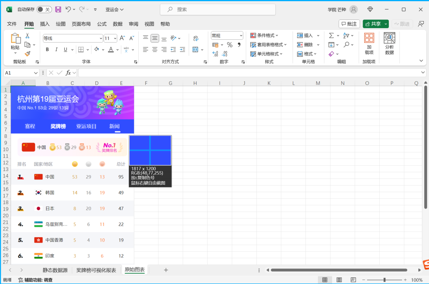
Task: Toggle bold formatting on
Action: click(47, 50)
